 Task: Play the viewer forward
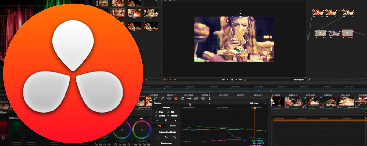coord(236,79)
